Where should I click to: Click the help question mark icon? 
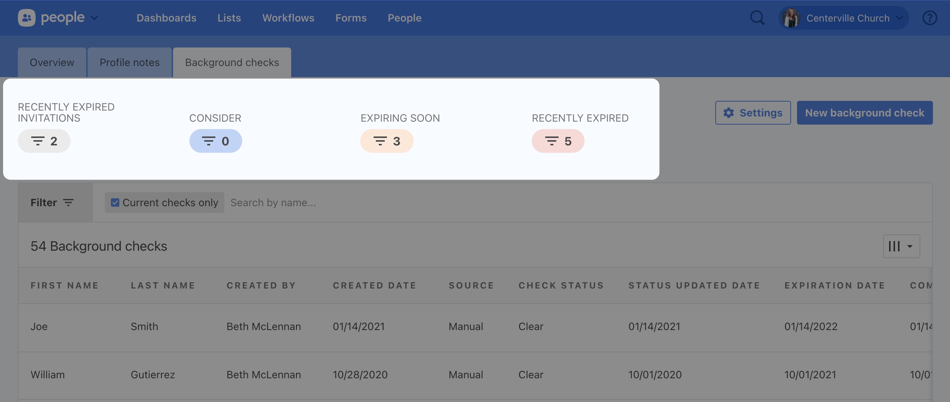(x=930, y=18)
